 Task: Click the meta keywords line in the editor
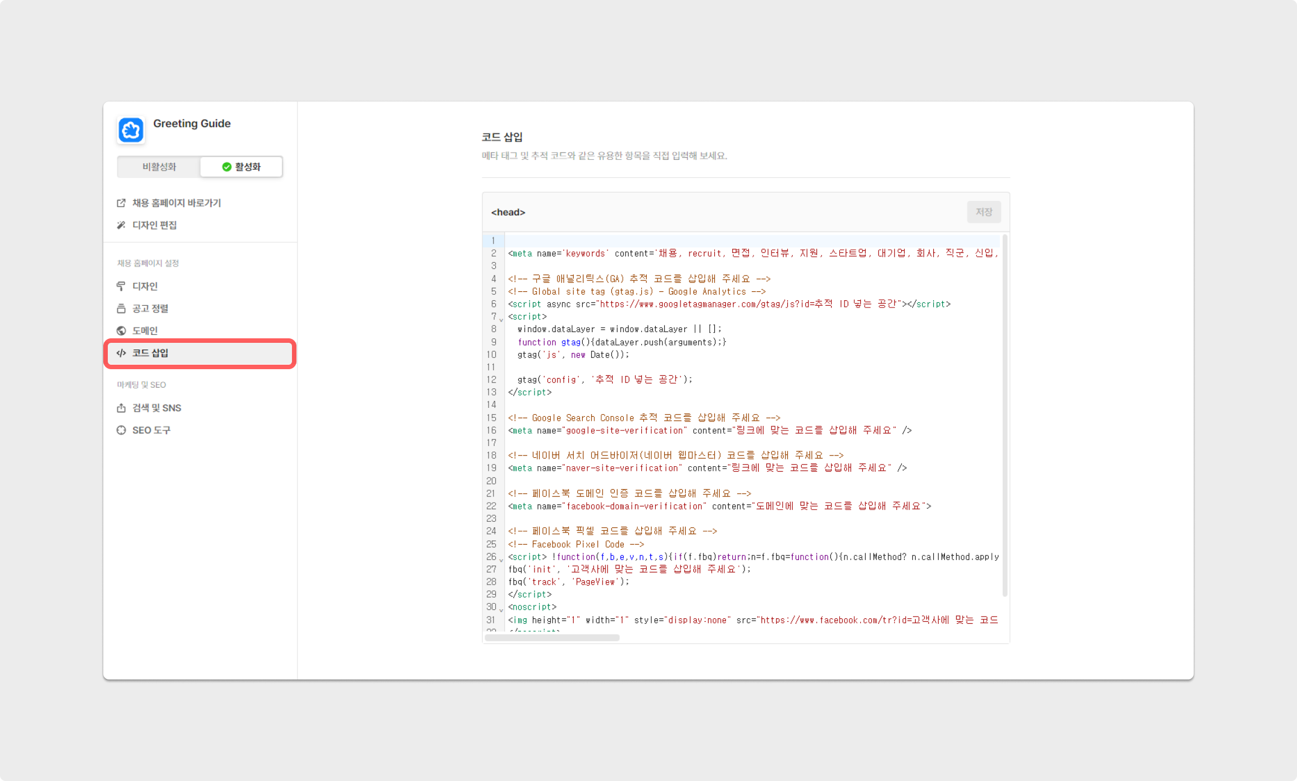point(752,254)
